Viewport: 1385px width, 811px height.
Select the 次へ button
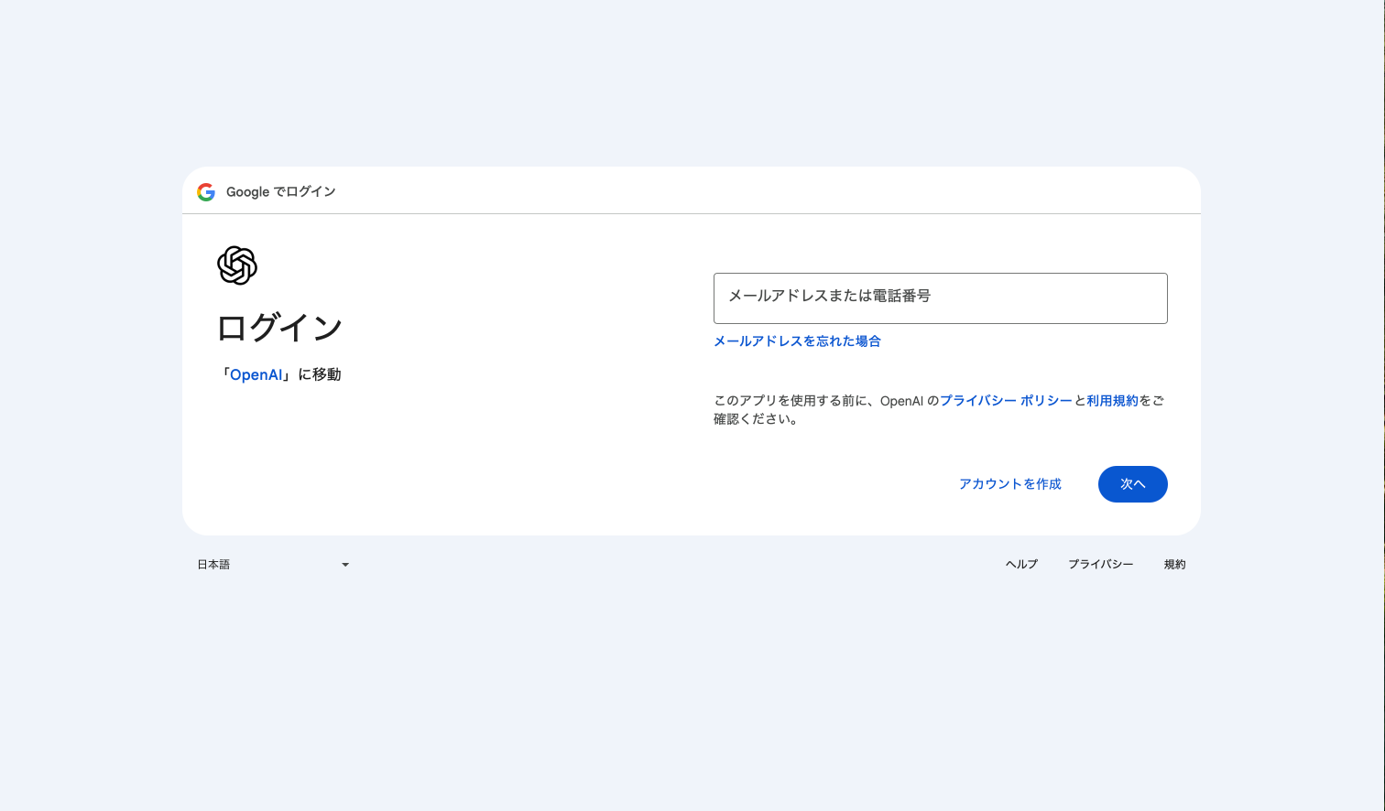coord(1132,483)
